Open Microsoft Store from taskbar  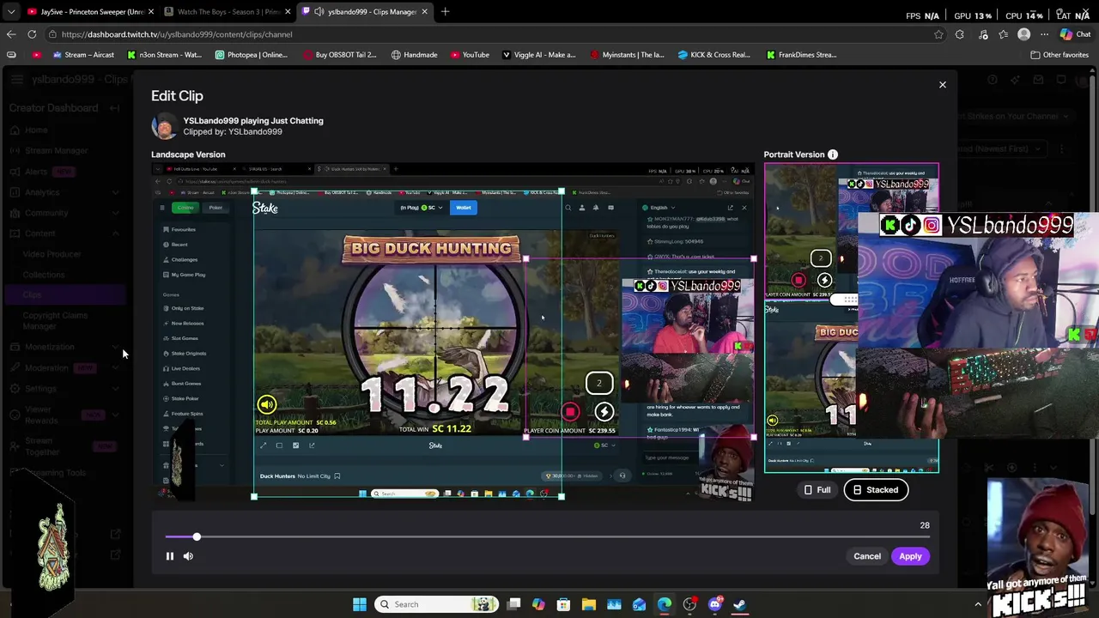(563, 604)
